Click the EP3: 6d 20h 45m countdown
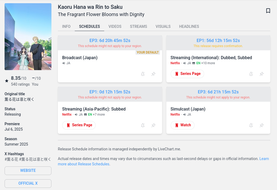277x190 pixels. pyautogui.click(x=110, y=41)
